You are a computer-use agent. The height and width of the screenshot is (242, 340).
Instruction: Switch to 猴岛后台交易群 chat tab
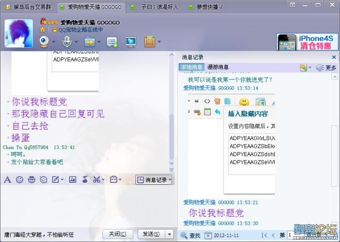29,7
